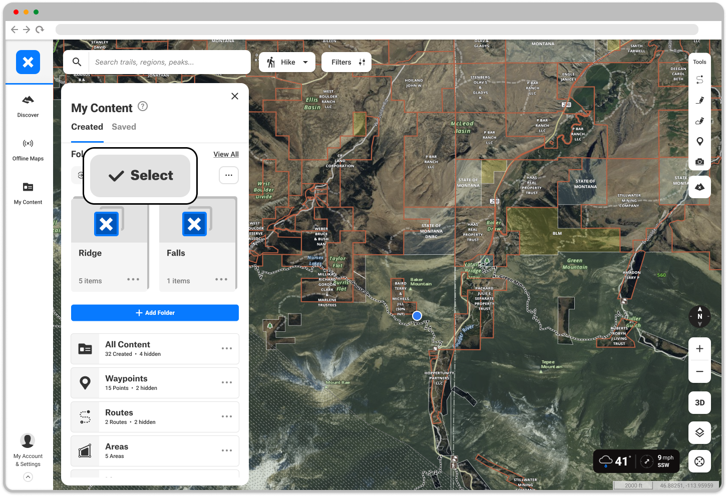Viewport: 727px width, 496px height.
Task: Open the Routes list row
Action: [x=155, y=417]
